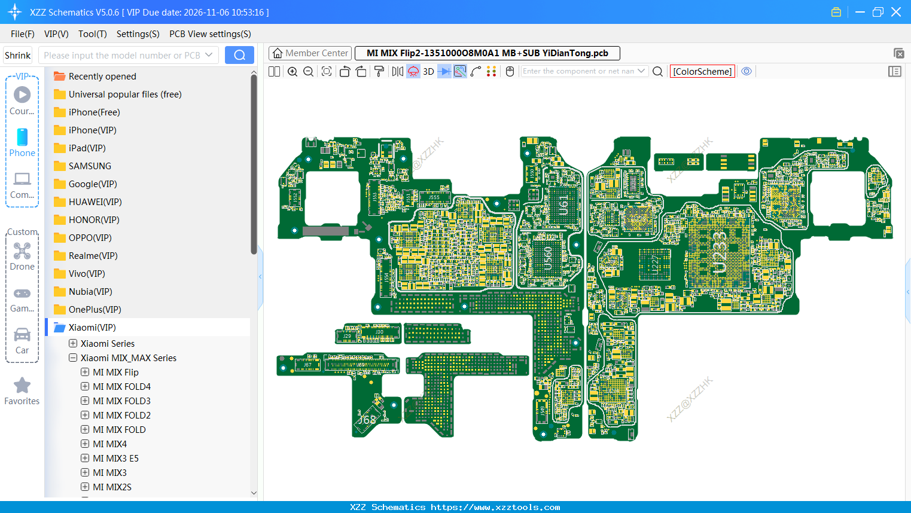911x513 pixels.
Task: Expand the Xiaomi Series node
Action: coord(73,343)
